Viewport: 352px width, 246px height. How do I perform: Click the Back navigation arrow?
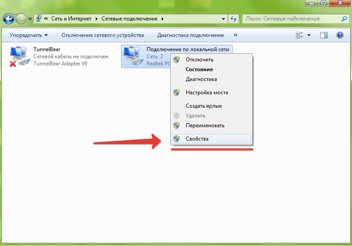point(8,19)
